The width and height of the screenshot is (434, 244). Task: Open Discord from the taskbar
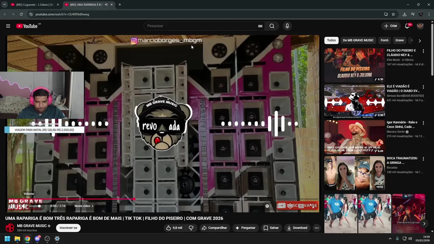[37, 239]
